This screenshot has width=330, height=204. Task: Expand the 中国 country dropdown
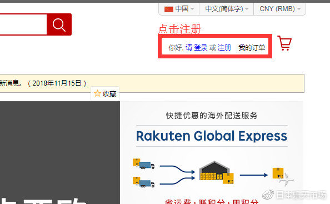179,9
